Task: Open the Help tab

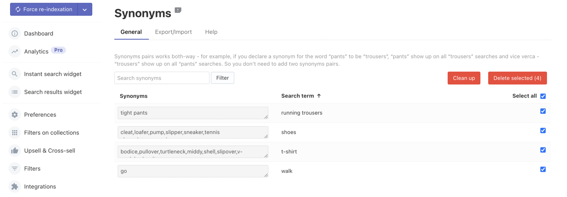Action: click(211, 32)
